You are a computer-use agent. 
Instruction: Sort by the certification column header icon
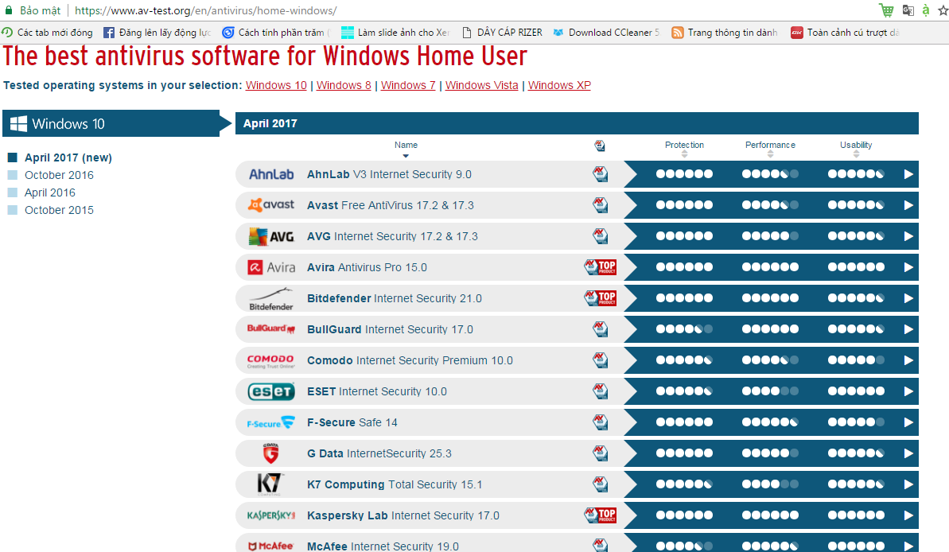click(x=599, y=146)
